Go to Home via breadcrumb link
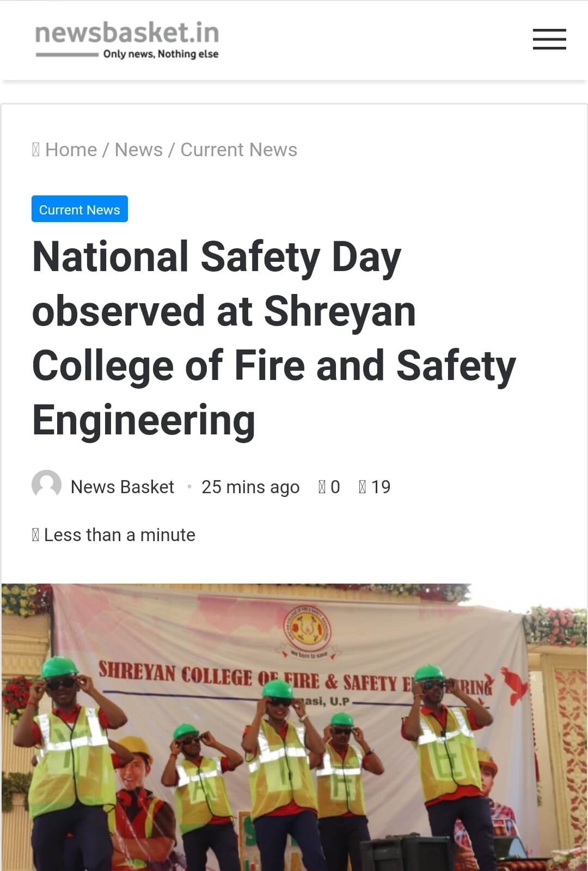This screenshot has height=871, width=588. pos(71,150)
